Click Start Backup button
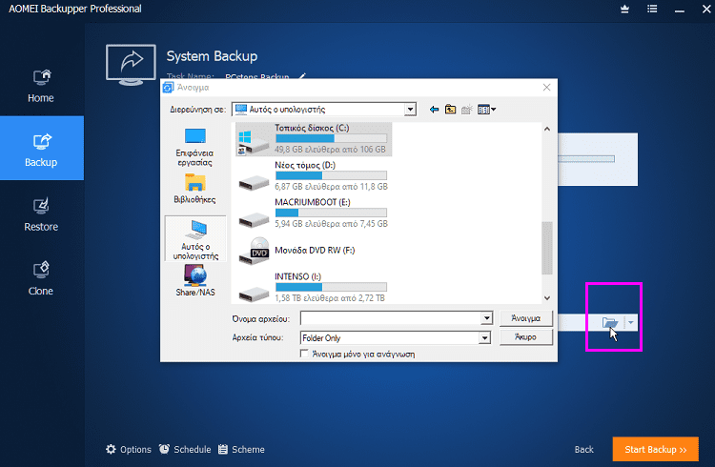715x467 pixels. pos(655,450)
